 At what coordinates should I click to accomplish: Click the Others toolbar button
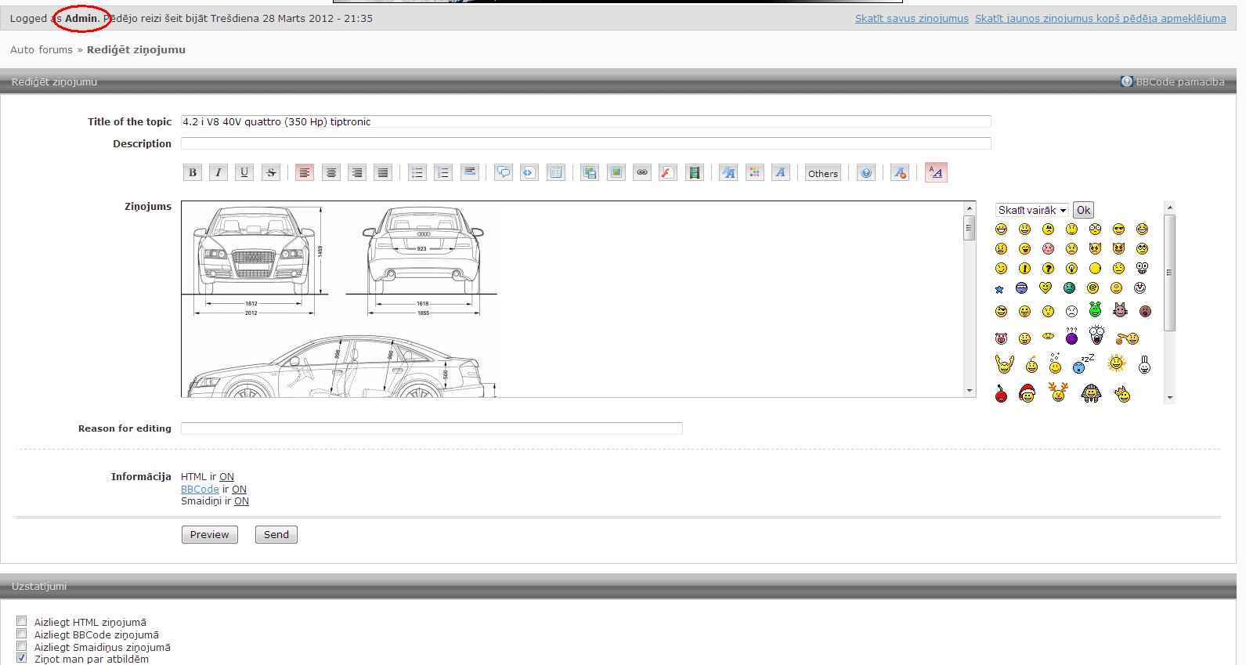823,173
